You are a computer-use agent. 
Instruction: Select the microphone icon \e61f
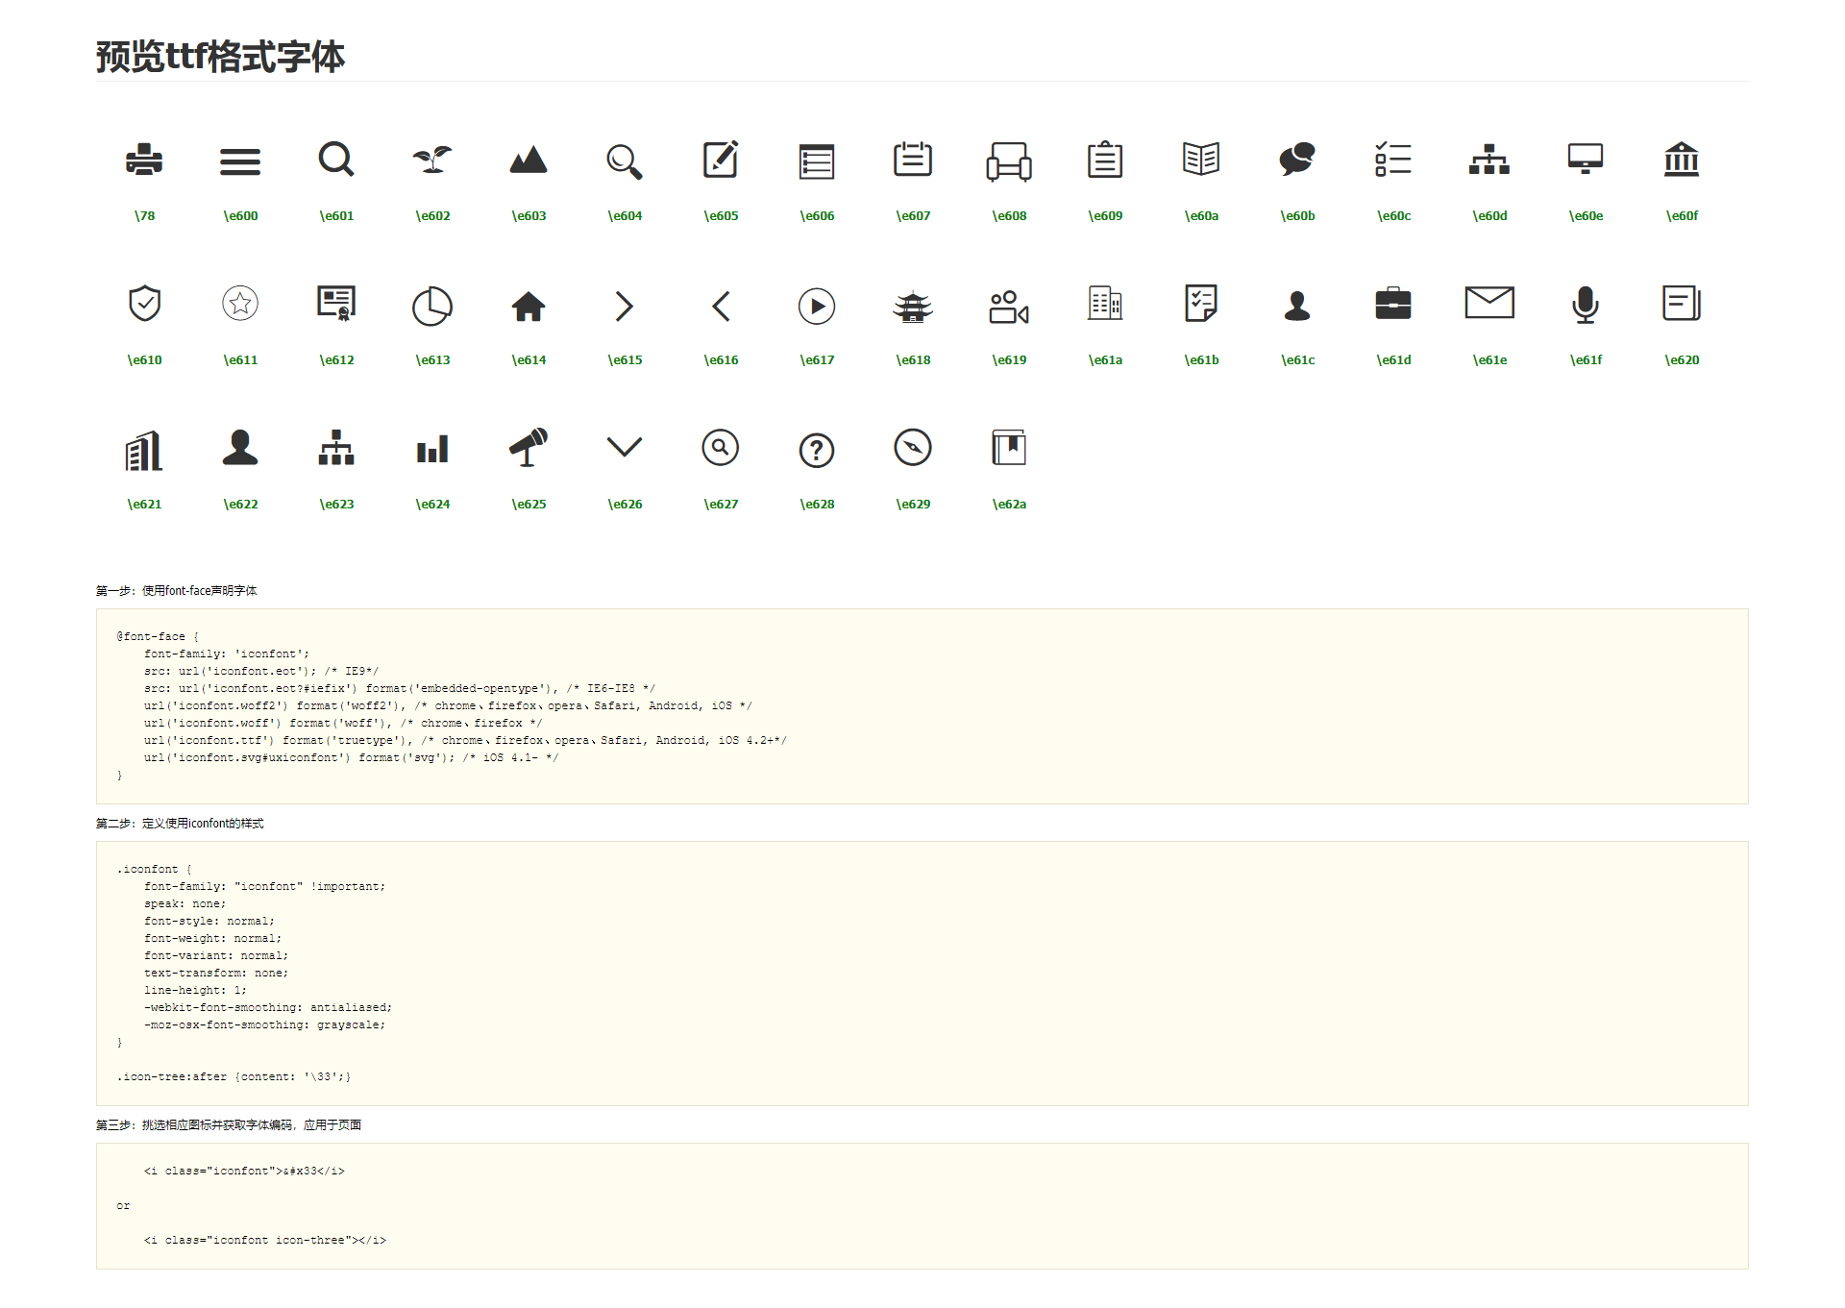[1586, 304]
